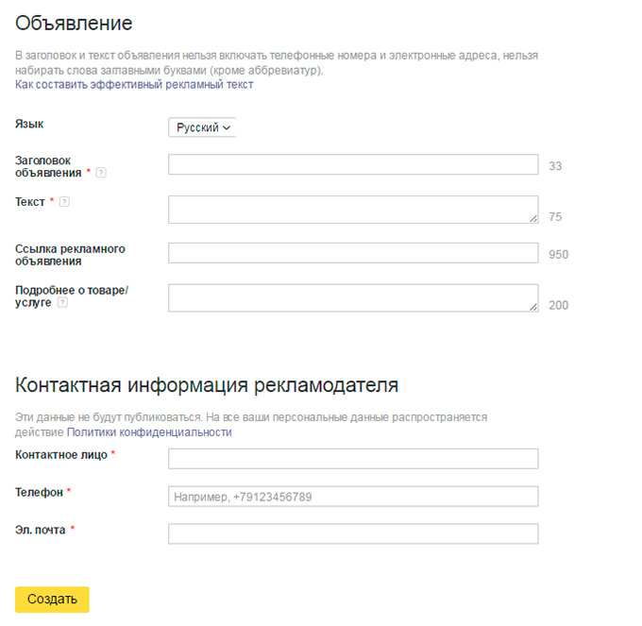Click help icon beside Заголовок объявления
The height and width of the screenshot is (626, 642).
pyautogui.click(x=101, y=173)
